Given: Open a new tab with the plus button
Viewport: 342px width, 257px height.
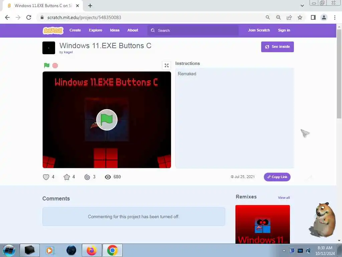Looking at the screenshot, I should tap(90, 6).
